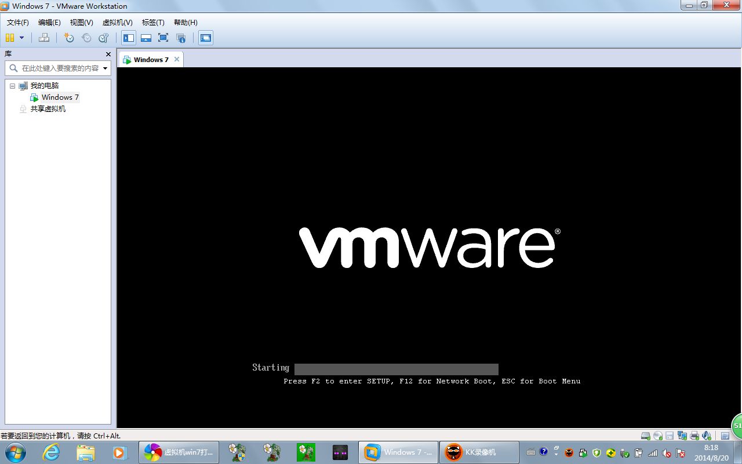Screen dimensions: 742x464
Task: Open the 帮助(H) menu
Action: tap(185, 23)
